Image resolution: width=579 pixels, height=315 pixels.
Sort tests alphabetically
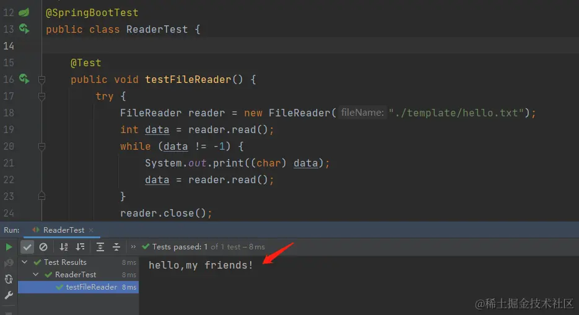tap(64, 247)
